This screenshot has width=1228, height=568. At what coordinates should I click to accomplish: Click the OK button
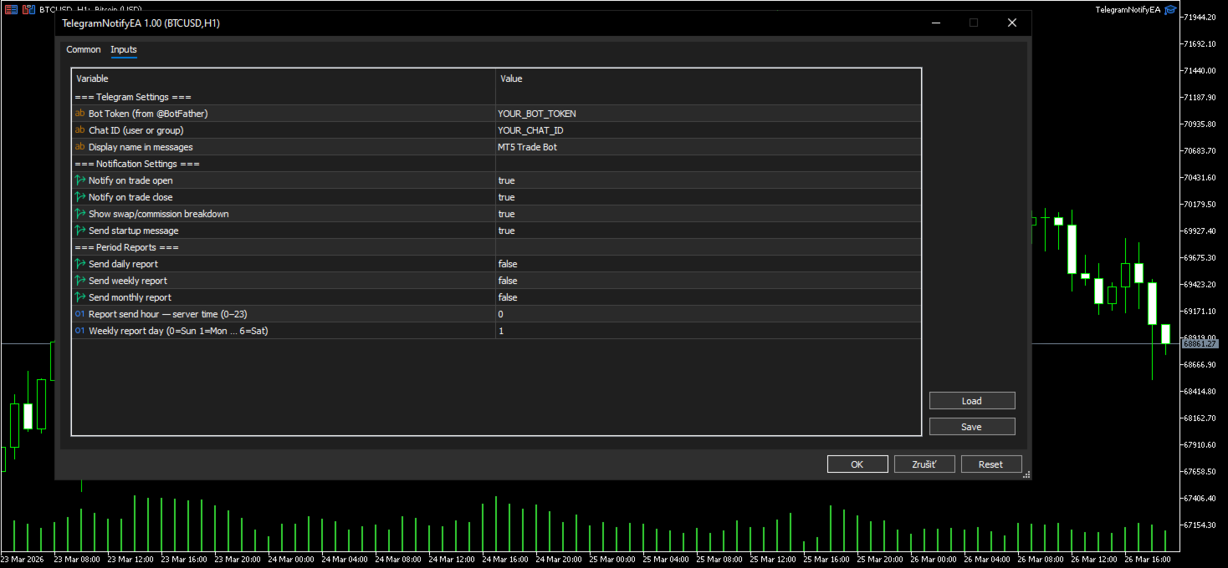(857, 464)
